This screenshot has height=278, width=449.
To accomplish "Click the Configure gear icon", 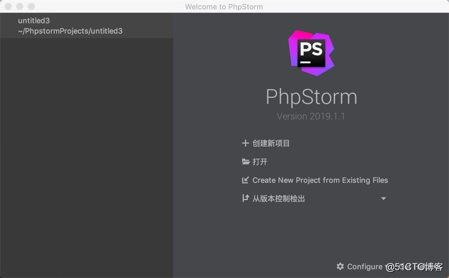I will click(340, 266).
